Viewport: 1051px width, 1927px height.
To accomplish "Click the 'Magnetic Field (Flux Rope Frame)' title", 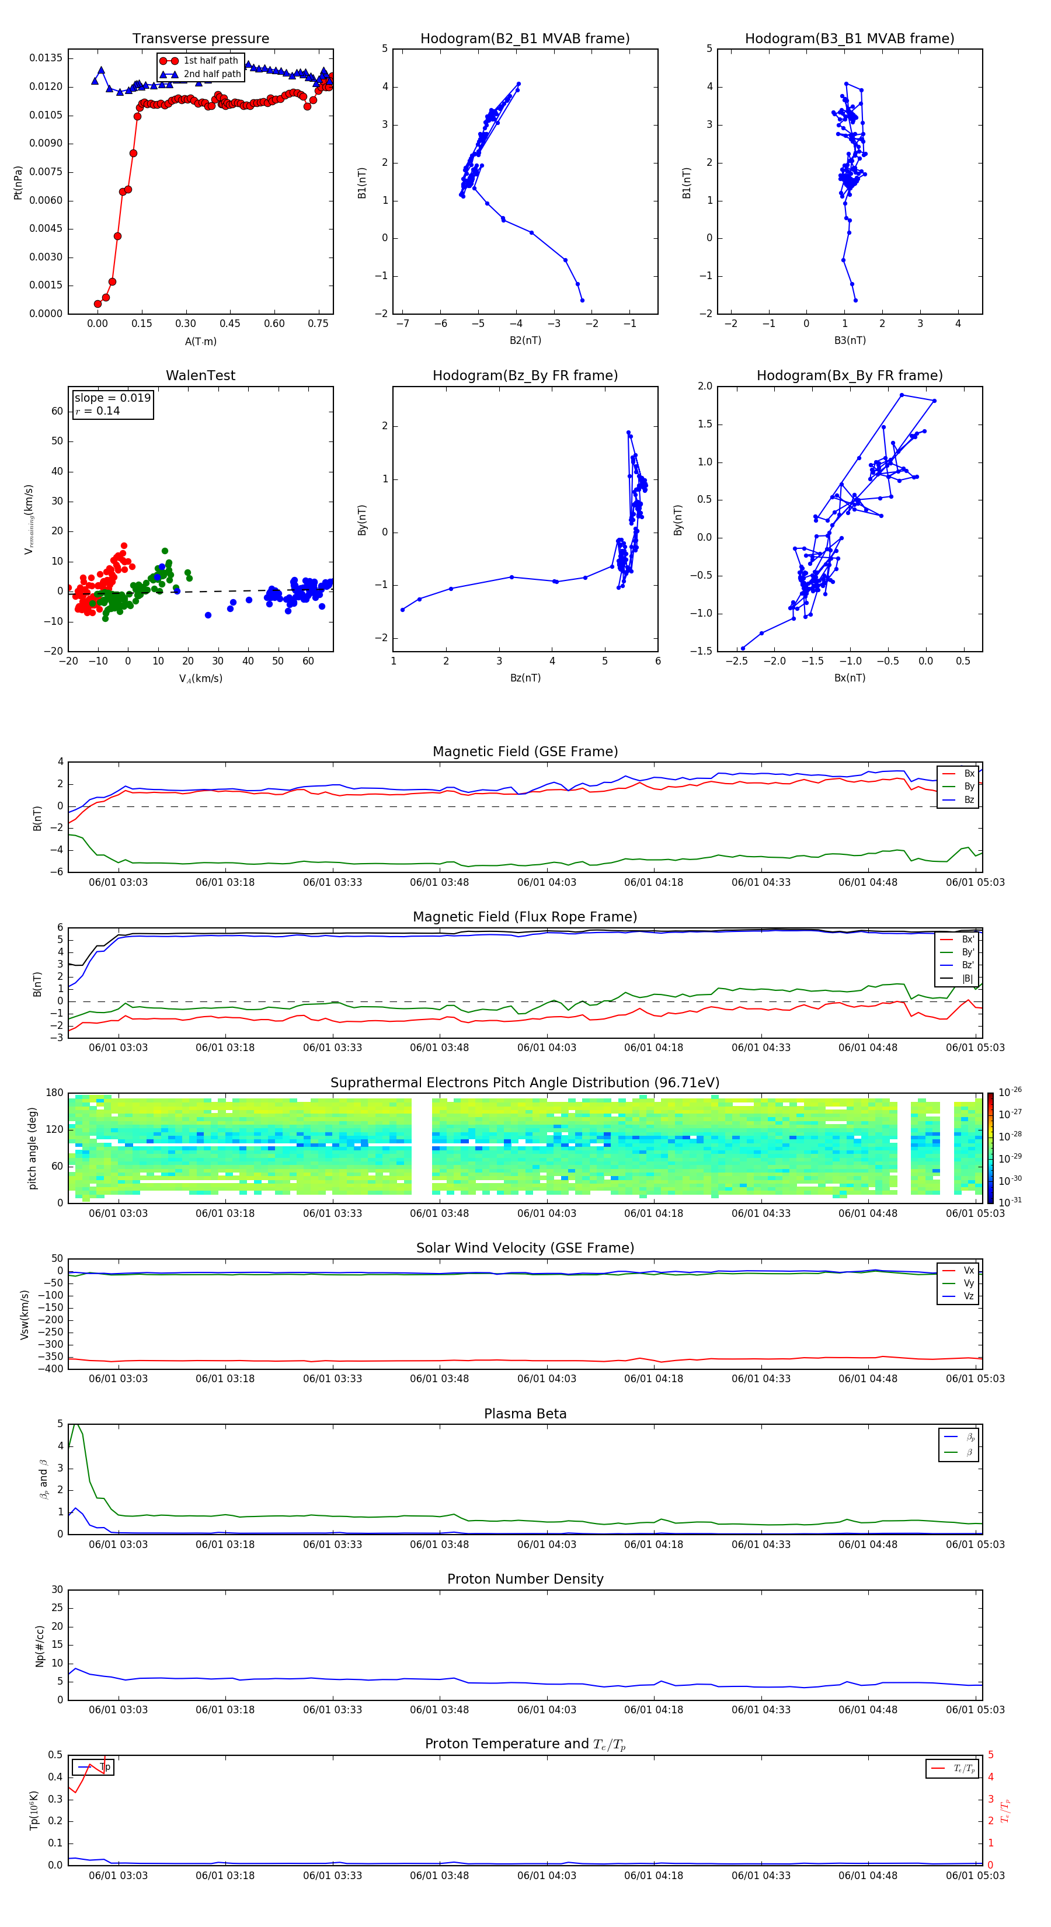I will click(x=525, y=917).
